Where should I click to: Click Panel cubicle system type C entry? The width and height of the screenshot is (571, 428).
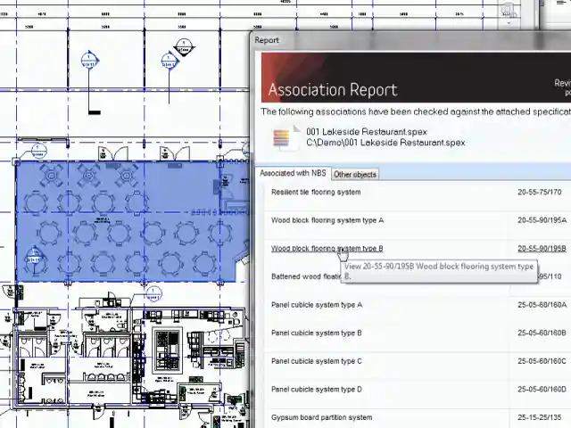pyautogui.click(x=317, y=361)
